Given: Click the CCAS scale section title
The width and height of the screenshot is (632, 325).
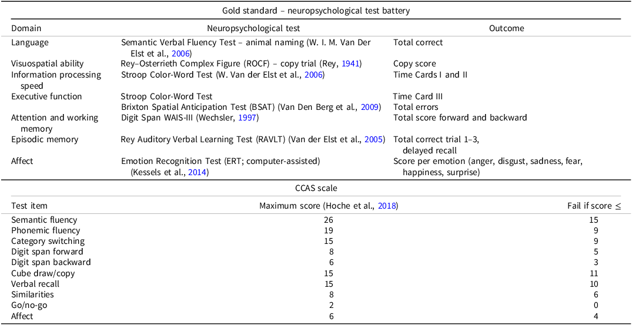Looking at the screenshot, I should pyautogui.click(x=316, y=189).
